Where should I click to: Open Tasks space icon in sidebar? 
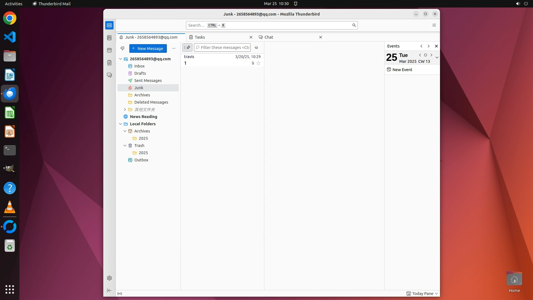(109, 63)
